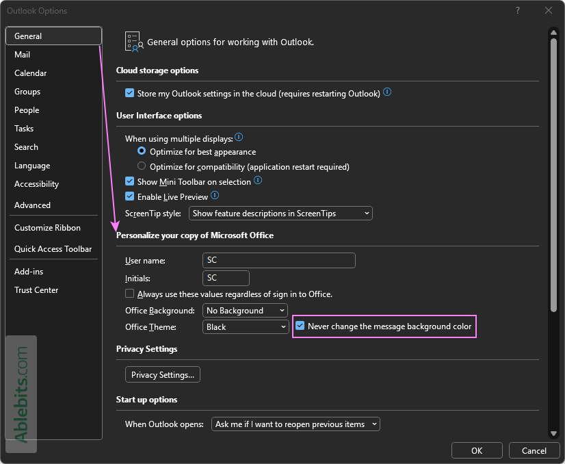Image resolution: width=565 pixels, height=464 pixels.
Task: Click the help question mark in title bar
Action: [518, 10]
